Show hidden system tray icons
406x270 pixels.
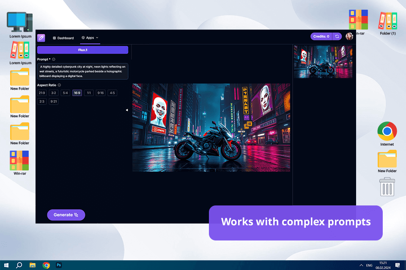coord(361,265)
